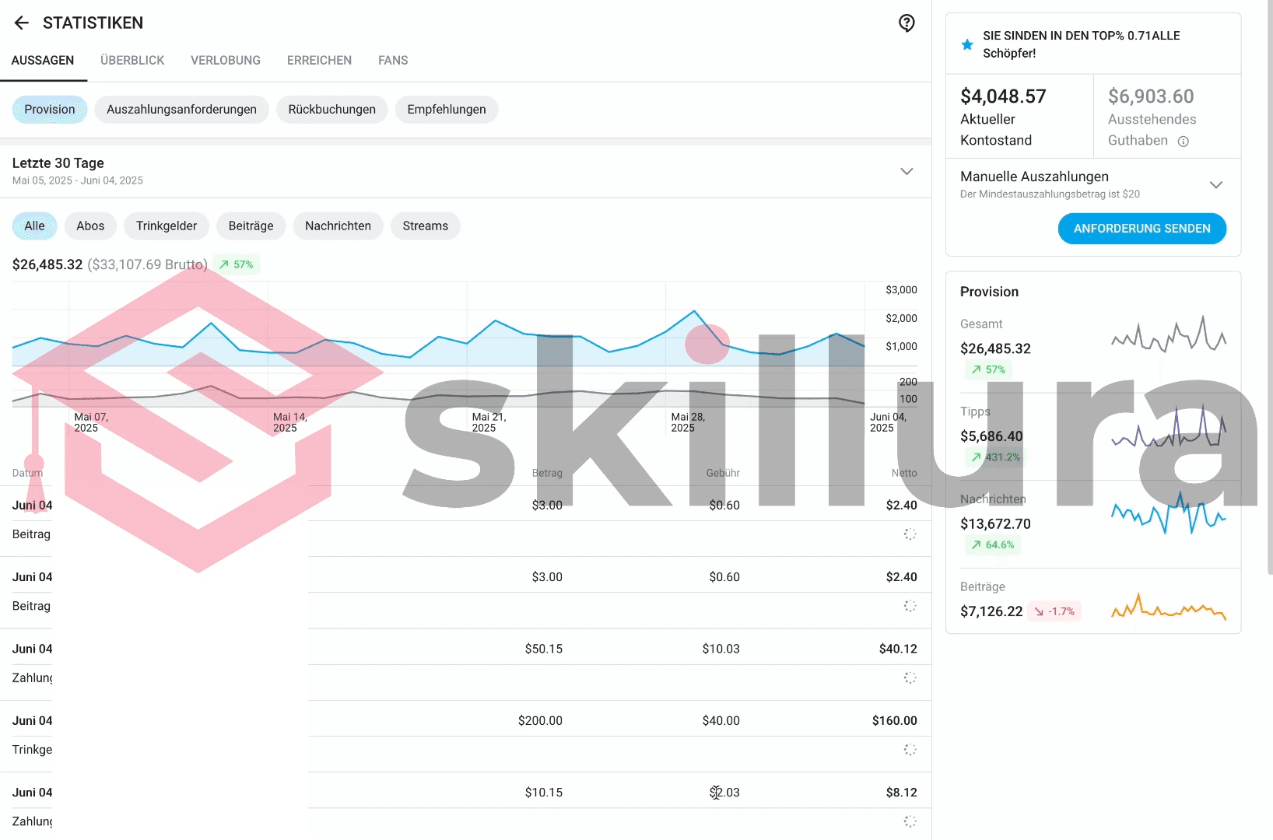
Task: Select the Provision filter chip
Action: pyautogui.click(x=50, y=110)
